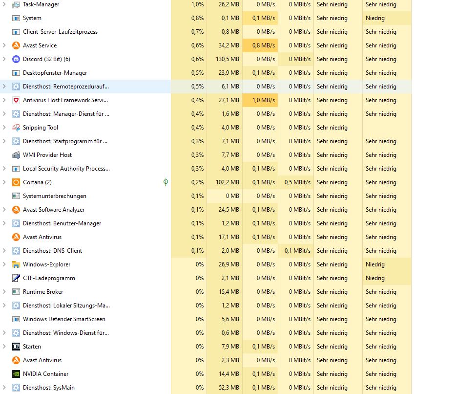Click the System process icon

point(16,18)
